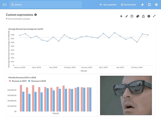Viewport: 161px width, 118px height.
Task: Open Ask a question
Action: [x=108, y=5]
